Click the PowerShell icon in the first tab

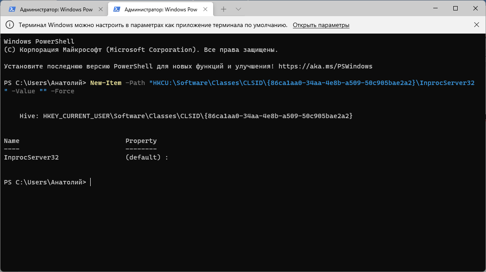click(12, 9)
